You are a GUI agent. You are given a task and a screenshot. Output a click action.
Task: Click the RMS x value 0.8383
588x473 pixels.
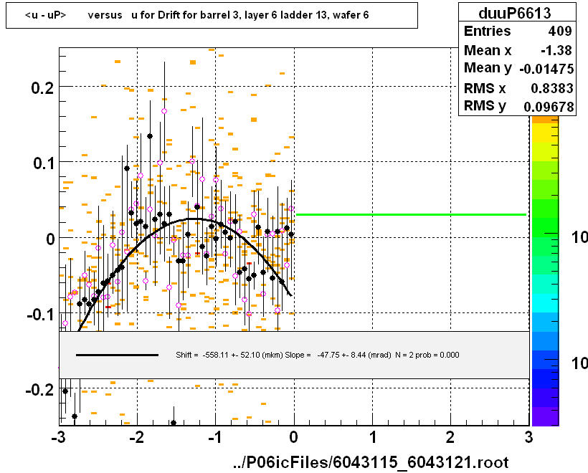(x=551, y=88)
